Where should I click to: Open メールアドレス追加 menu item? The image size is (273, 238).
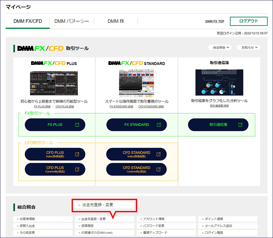[228, 226]
